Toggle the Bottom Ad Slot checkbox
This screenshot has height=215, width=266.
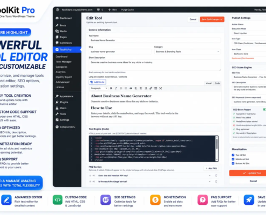[x=233, y=163]
